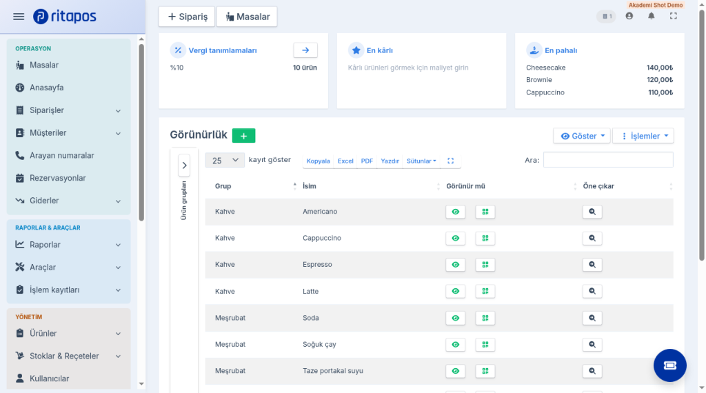Open the hamburger menu icon
Image resolution: width=706 pixels, height=393 pixels.
(19, 17)
